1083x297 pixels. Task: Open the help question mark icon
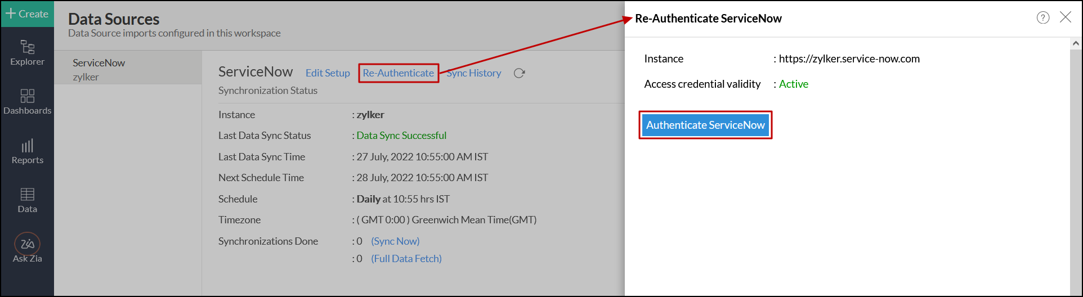pos(1043,17)
